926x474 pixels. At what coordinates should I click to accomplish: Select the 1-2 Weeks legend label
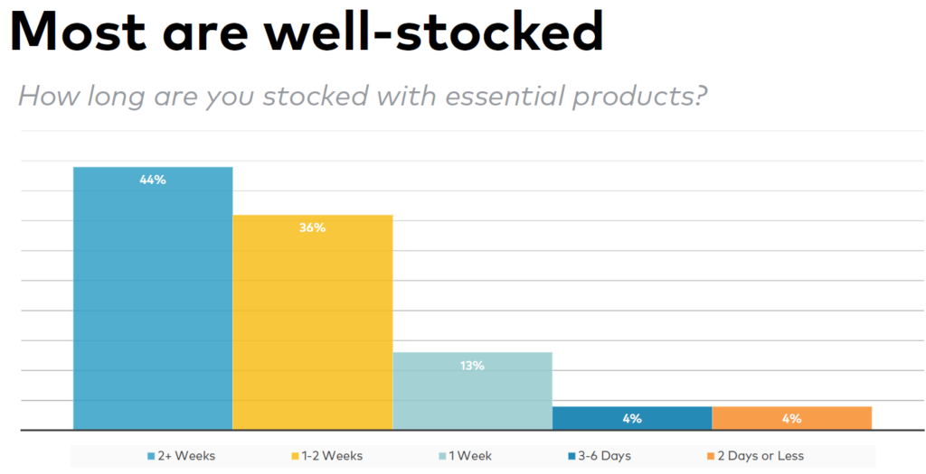click(x=332, y=456)
